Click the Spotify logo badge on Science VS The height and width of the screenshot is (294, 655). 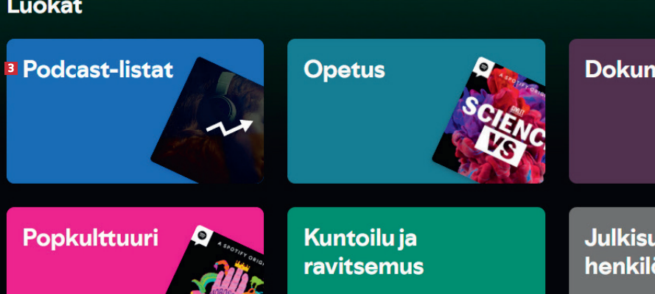485,67
